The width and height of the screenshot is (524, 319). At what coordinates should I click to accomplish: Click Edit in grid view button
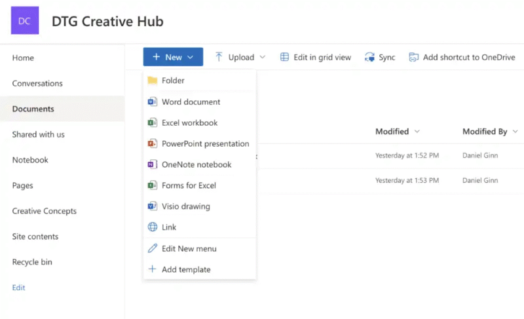(316, 57)
